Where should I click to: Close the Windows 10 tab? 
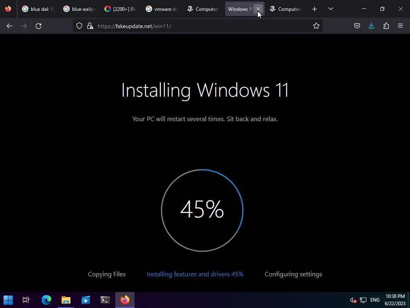point(258,9)
